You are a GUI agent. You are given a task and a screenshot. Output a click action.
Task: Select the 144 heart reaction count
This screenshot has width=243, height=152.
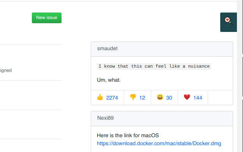(198, 98)
